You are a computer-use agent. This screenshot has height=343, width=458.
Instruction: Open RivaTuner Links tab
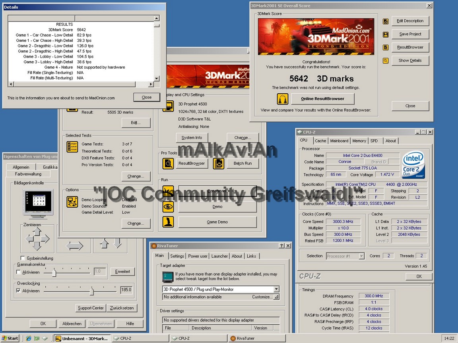click(x=251, y=256)
